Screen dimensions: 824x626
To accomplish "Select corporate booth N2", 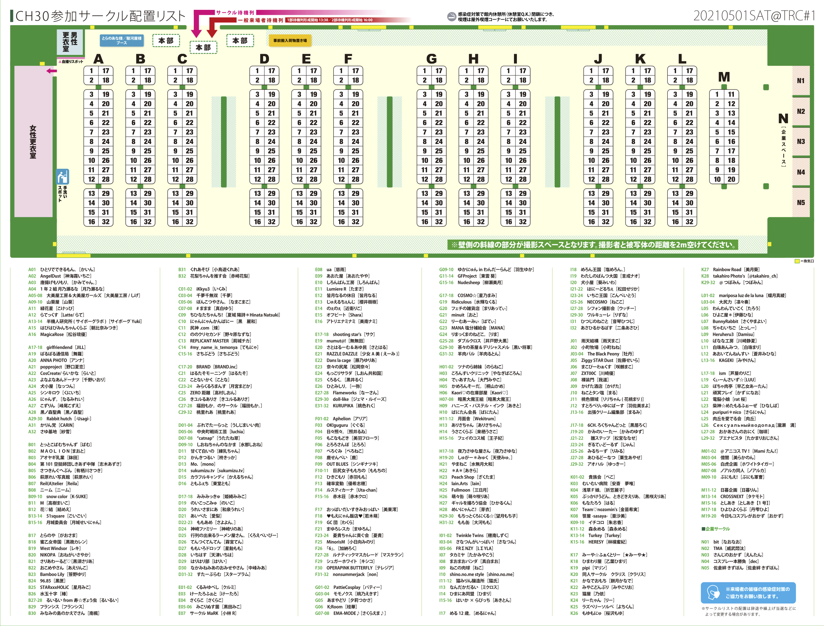I will click(801, 111).
